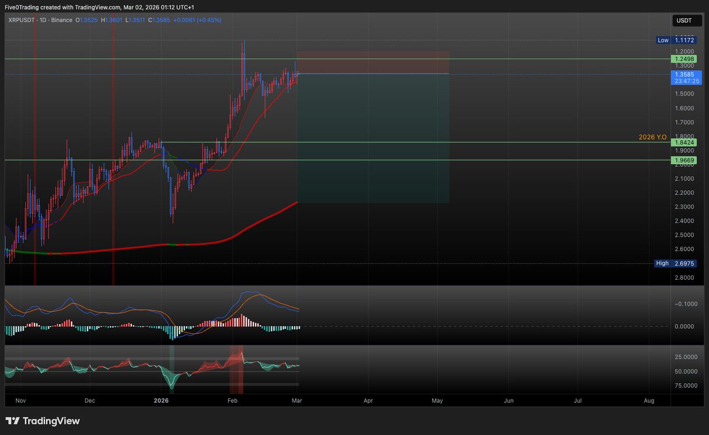The image size is (709, 435).
Task: Click the open value O1.3525 in the legend
Action: tap(88, 20)
